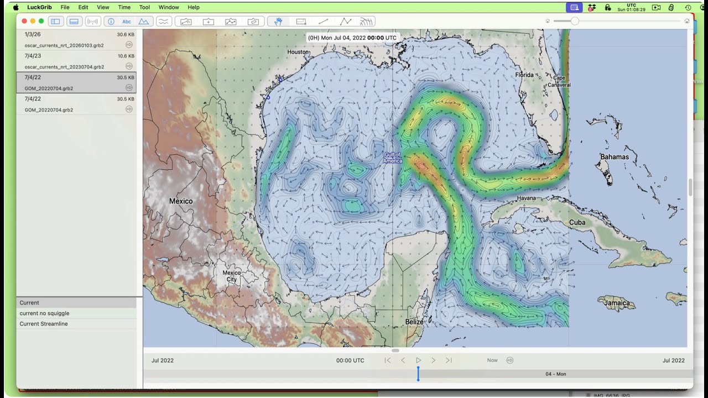708x398 pixels.
Task: Open the Window menu
Action: pyautogui.click(x=169, y=7)
